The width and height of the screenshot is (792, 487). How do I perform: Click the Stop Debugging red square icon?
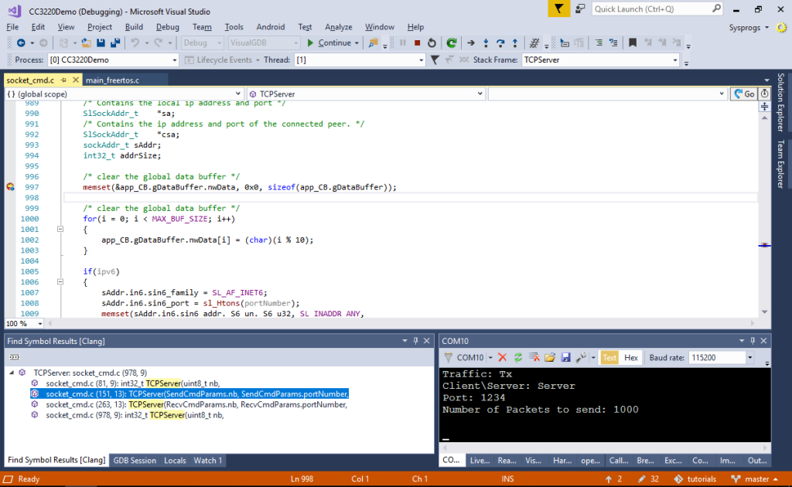[416, 43]
